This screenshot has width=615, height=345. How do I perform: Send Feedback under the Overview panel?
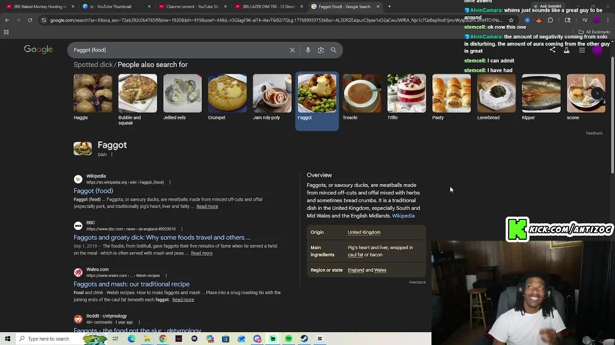tap(418, 283)
